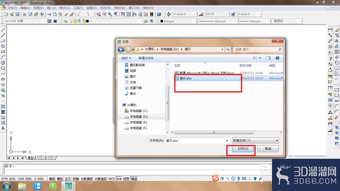Select the Polygon draw tool
The image size is (340, 191).
3,46
